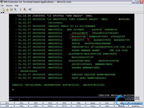Click the PF4 key button
Screen dimensions: 144x108
tap(50, 103)
